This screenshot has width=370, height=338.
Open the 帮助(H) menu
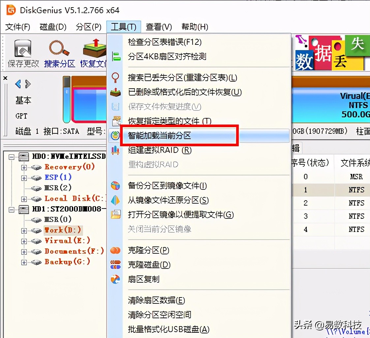click(x=194, y=27)
